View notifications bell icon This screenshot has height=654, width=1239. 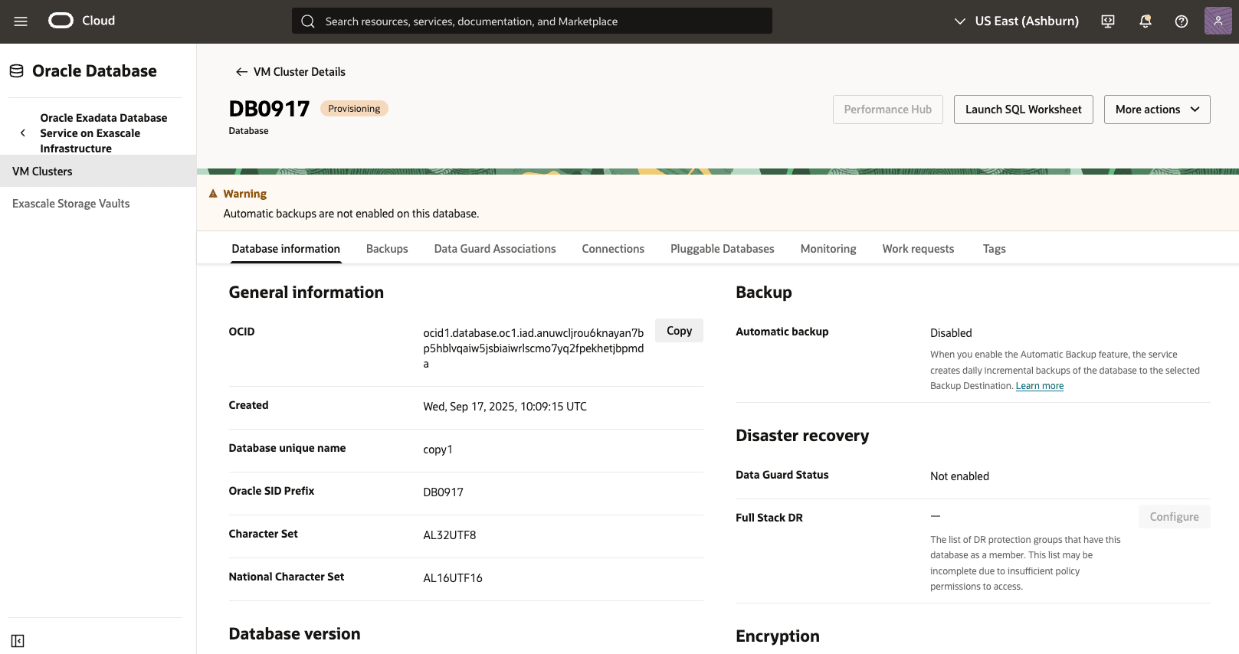[x=1146, y=21]
